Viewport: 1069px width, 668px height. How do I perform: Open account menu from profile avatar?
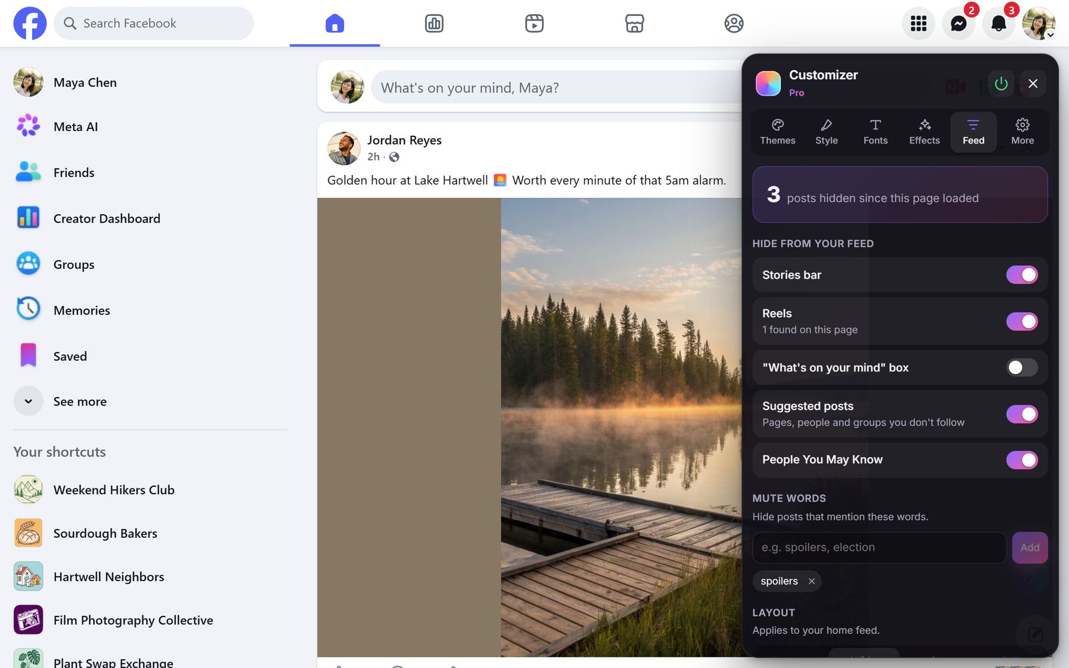point(1039,23)
